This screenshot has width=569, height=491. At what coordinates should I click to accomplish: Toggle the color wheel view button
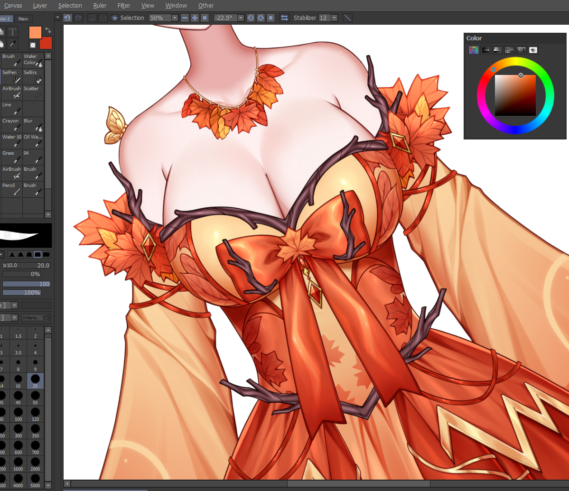click(474, 50)
